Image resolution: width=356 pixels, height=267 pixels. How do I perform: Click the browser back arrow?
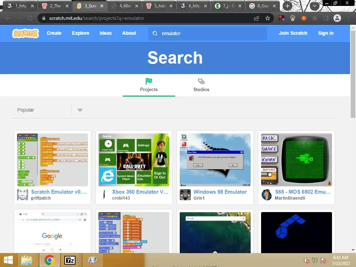click(x=8, y=18)
